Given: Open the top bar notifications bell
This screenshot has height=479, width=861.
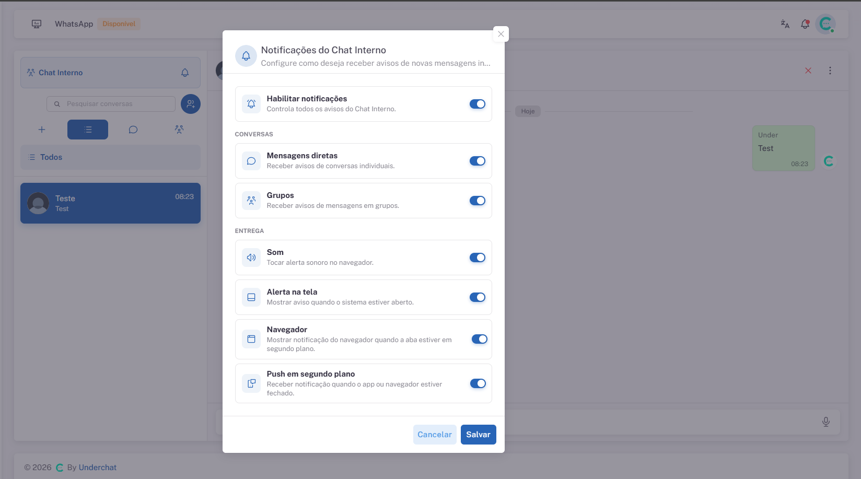Looking at the screenshot, I should [x=805, y=24].
